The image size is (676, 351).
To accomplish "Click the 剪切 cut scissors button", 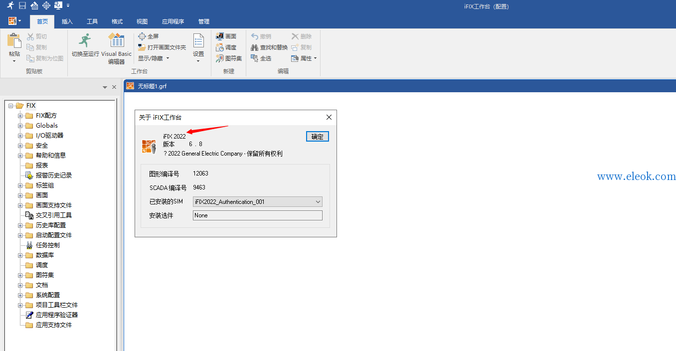I will click(37, 36).
